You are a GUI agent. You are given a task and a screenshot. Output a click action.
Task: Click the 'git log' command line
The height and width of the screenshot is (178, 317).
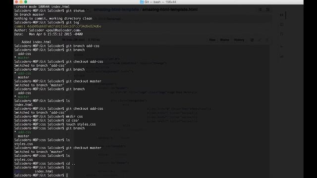click(x=47, y=22)
